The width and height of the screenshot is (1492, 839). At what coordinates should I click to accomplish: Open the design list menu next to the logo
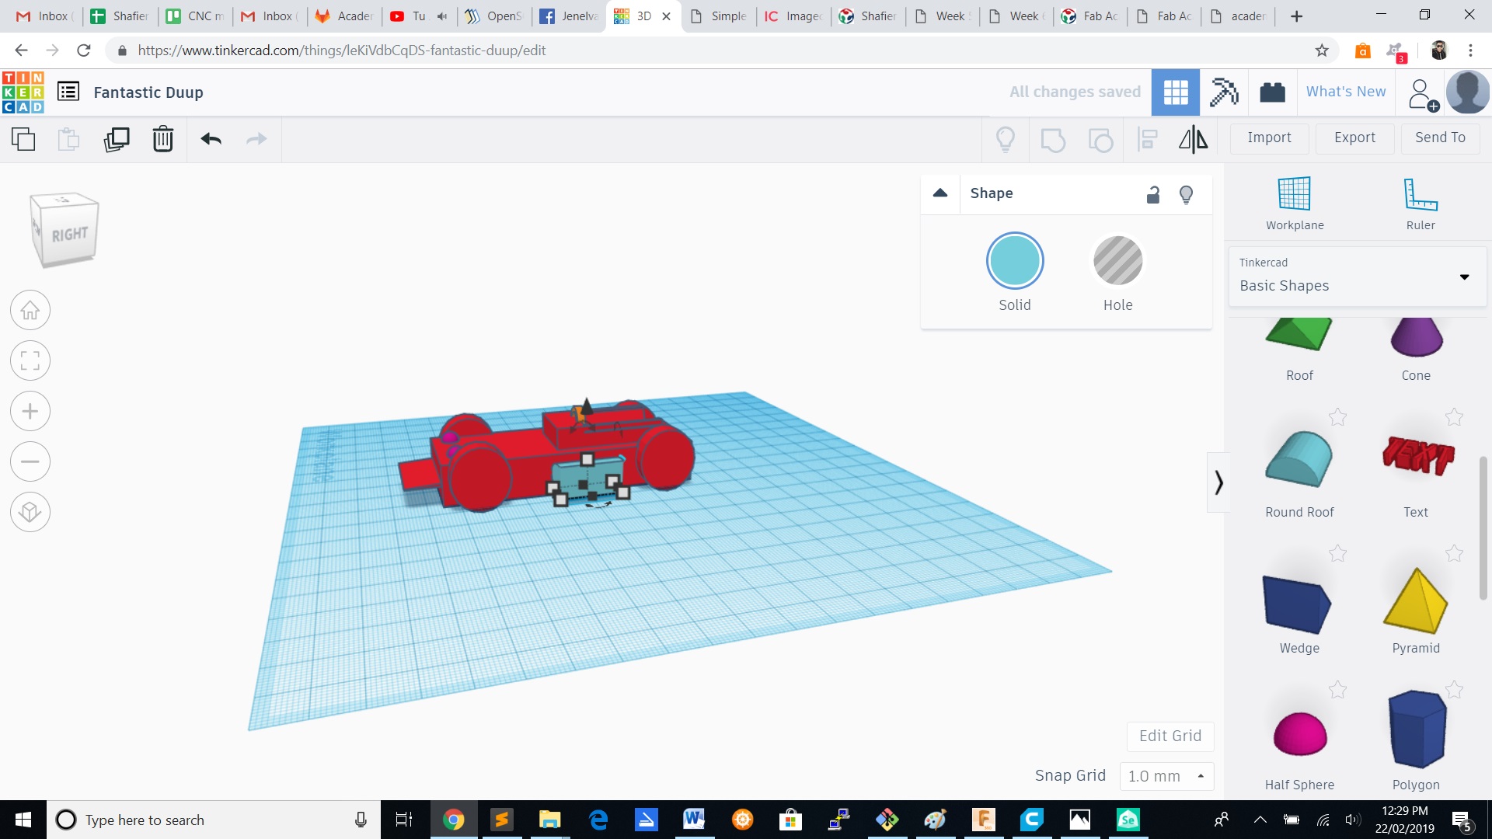point(68,91)
